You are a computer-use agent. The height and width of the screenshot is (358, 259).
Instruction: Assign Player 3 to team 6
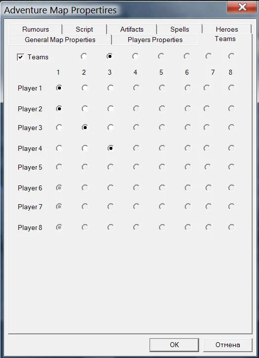(188, 128)
